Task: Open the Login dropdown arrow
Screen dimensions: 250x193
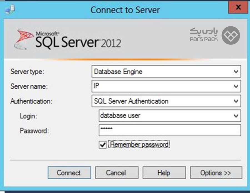Action: pyautogui.click(x=236, y=116)
